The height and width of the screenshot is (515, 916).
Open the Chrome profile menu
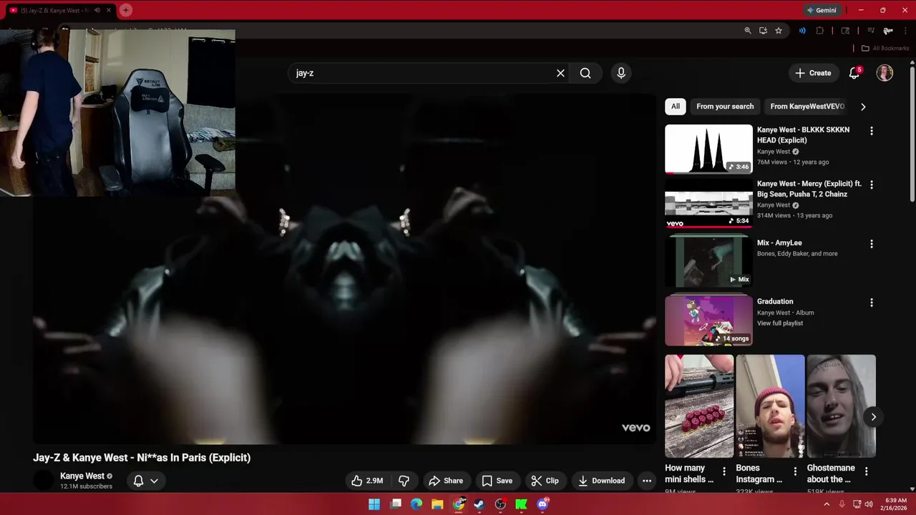coord(887,31)
